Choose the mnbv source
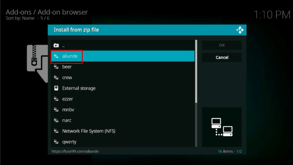293x165 pixels. point(123,109)
